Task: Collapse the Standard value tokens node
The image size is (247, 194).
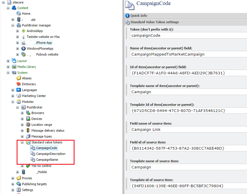Action: coord(22,142)
